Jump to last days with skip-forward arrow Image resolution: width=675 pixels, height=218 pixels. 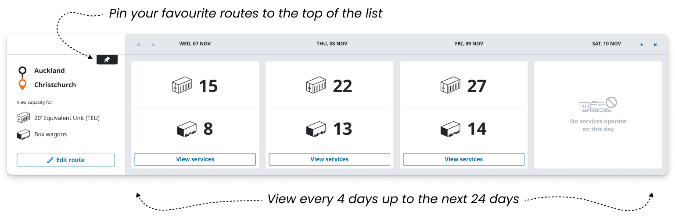pos(655,45)
